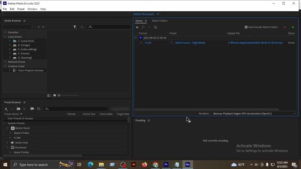The image size is (301, 169).
Task: Open the Encoding panel menu icon
Action: [149, 121]
